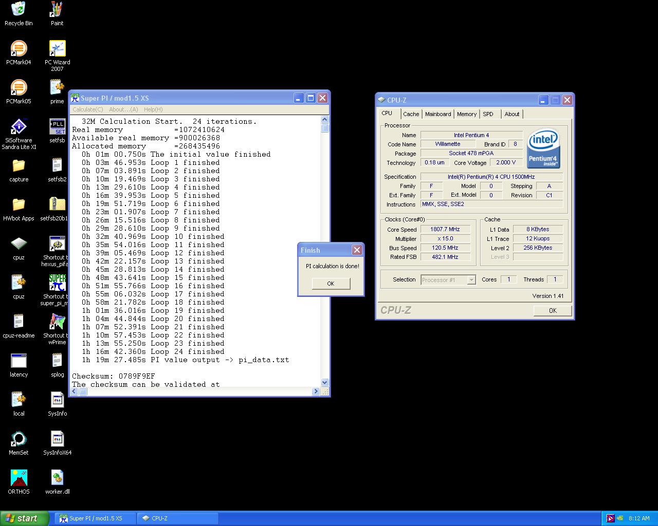Click the Loop 24 finished line
This screenshot has width=658, height=526.
(x=153, y=351)
